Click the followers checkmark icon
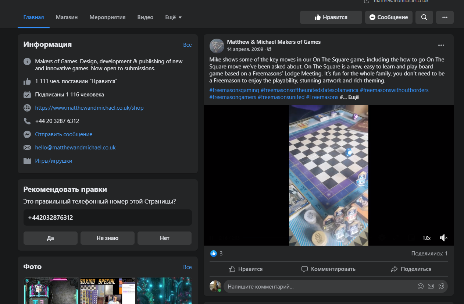Image resolution: width=464 pixels, height=304 pixels. click(x=27, y=95)
